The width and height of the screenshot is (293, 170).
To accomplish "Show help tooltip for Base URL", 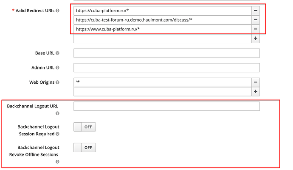I will click(x=58, y=53).
